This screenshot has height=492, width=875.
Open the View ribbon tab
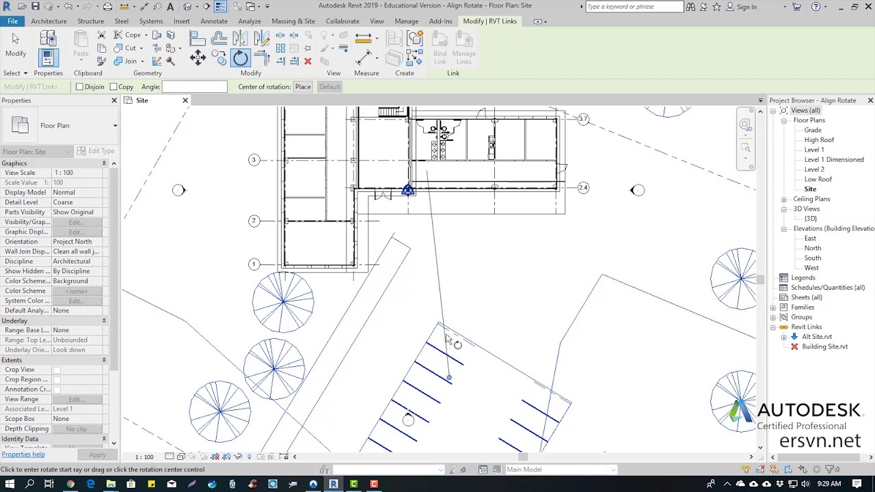click(x=377, y=21)
